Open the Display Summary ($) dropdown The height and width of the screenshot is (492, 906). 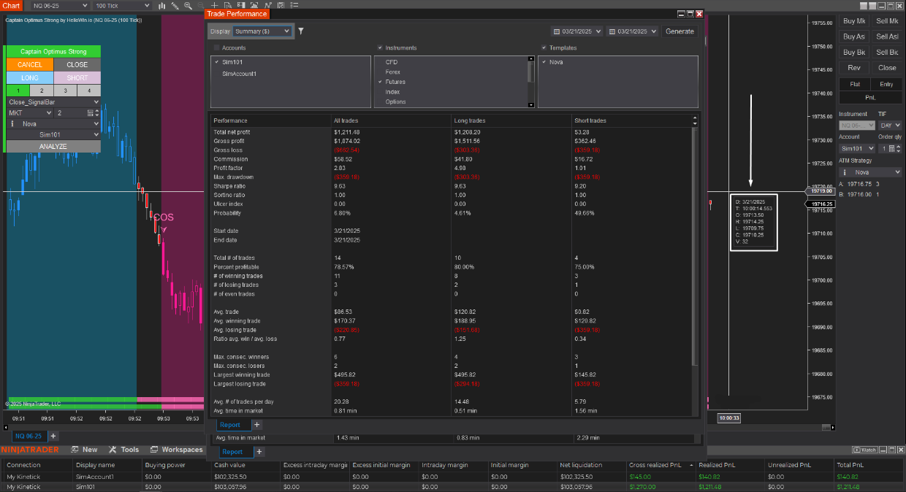coord(262,31)
